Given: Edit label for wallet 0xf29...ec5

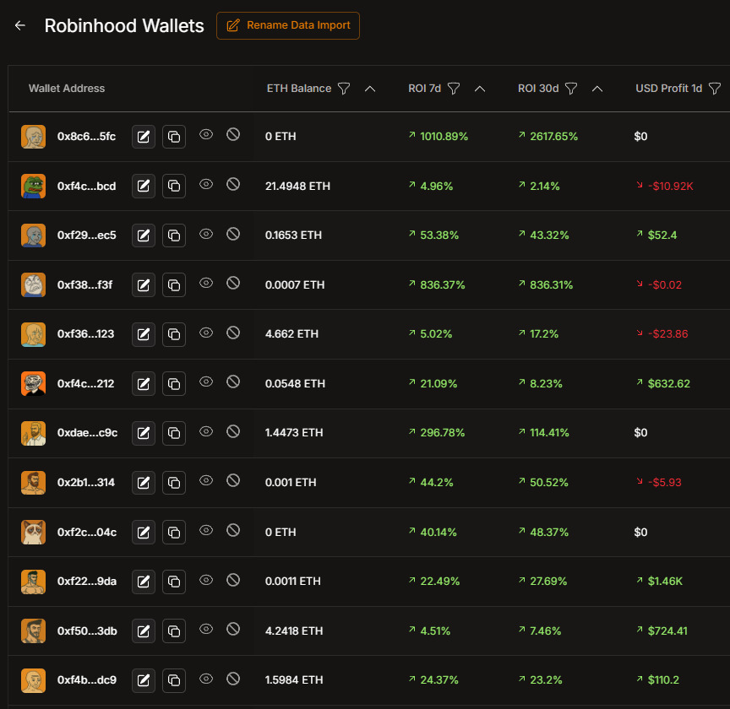Looking at the screenshot, I should pyautogui.click(x=144, y=235).
